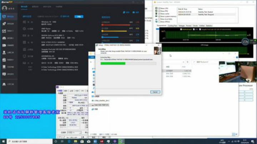Toggle the Stress system memory checkbox

(159, 16)
